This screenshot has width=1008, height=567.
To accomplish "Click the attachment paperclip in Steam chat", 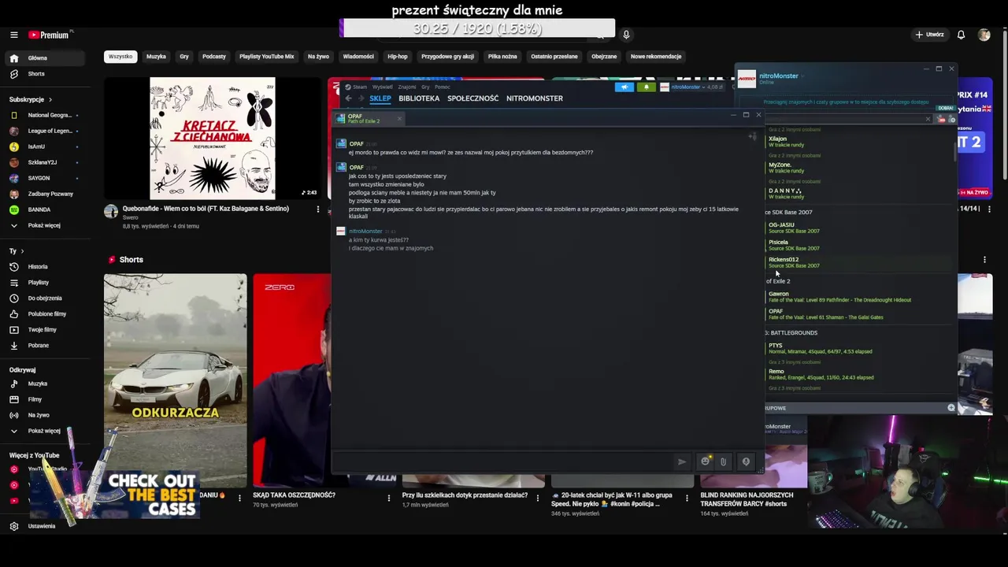I will point(723,461).
